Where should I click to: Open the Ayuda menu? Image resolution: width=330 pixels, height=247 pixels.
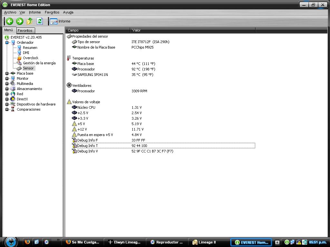click(68, 12)
